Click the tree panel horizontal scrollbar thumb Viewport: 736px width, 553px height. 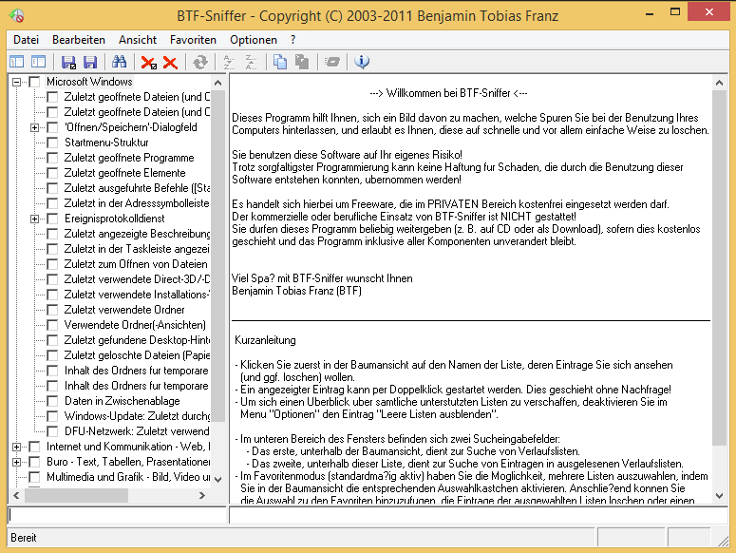pyautogui.click(x=76, y=495)
